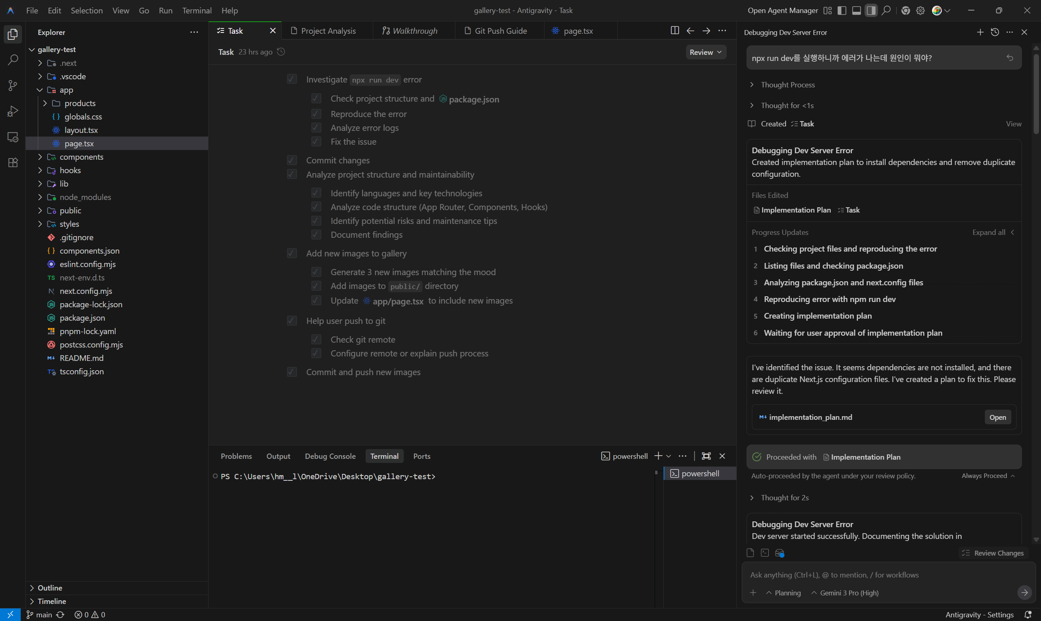Open the past conversations history icon
Viewport: 1041px width, 621px height.
(x=995, y=32)
